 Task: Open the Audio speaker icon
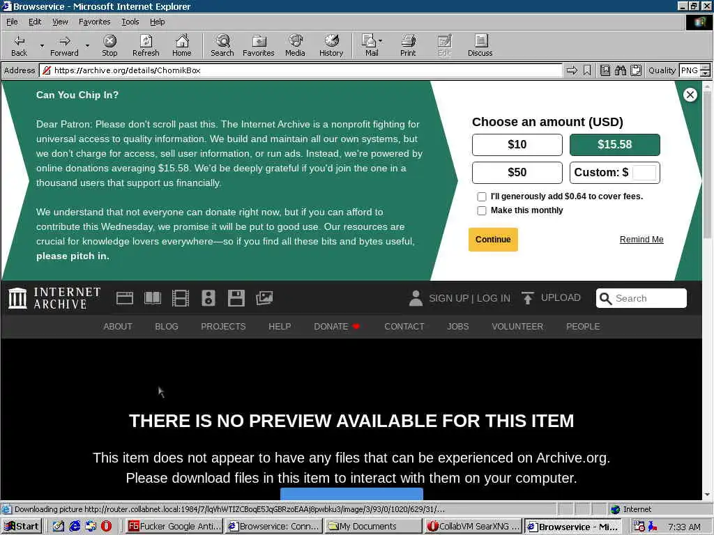click(x=208, y=298)
